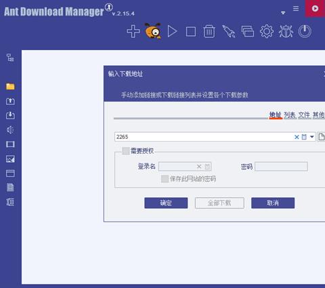Click the bug report icon in the toolbar

point(286,31)
